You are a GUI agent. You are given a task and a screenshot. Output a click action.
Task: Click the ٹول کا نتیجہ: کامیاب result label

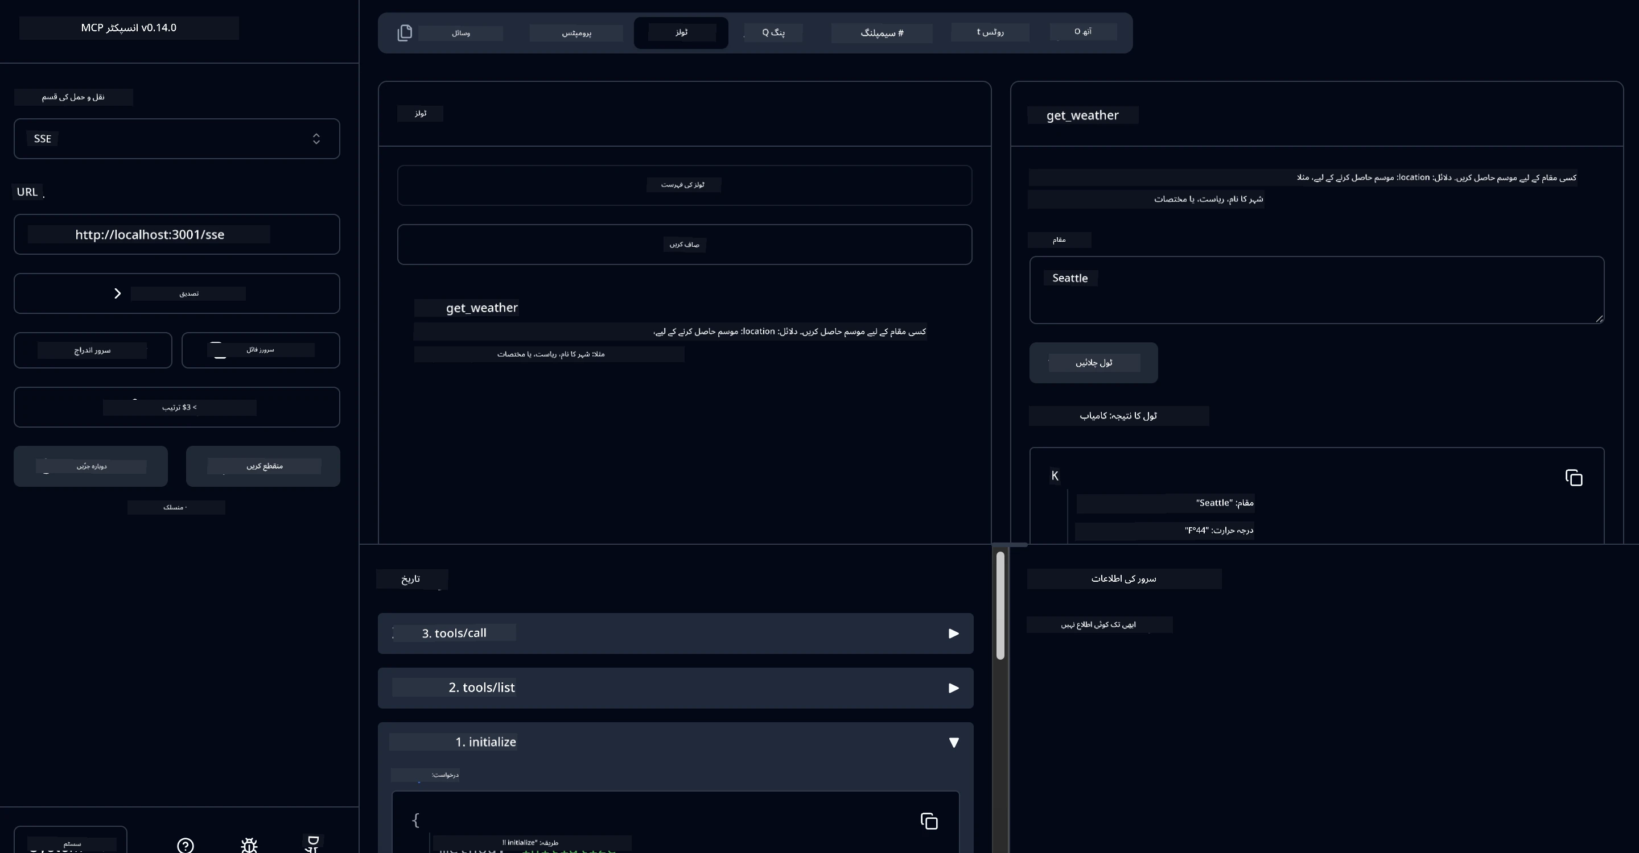(1118, 416)
